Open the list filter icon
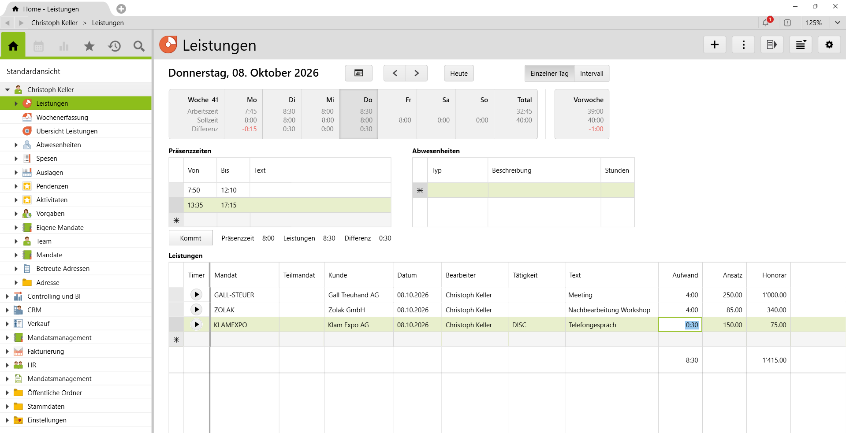The height and width of the screenshot is (433, 846). [801, 44]
